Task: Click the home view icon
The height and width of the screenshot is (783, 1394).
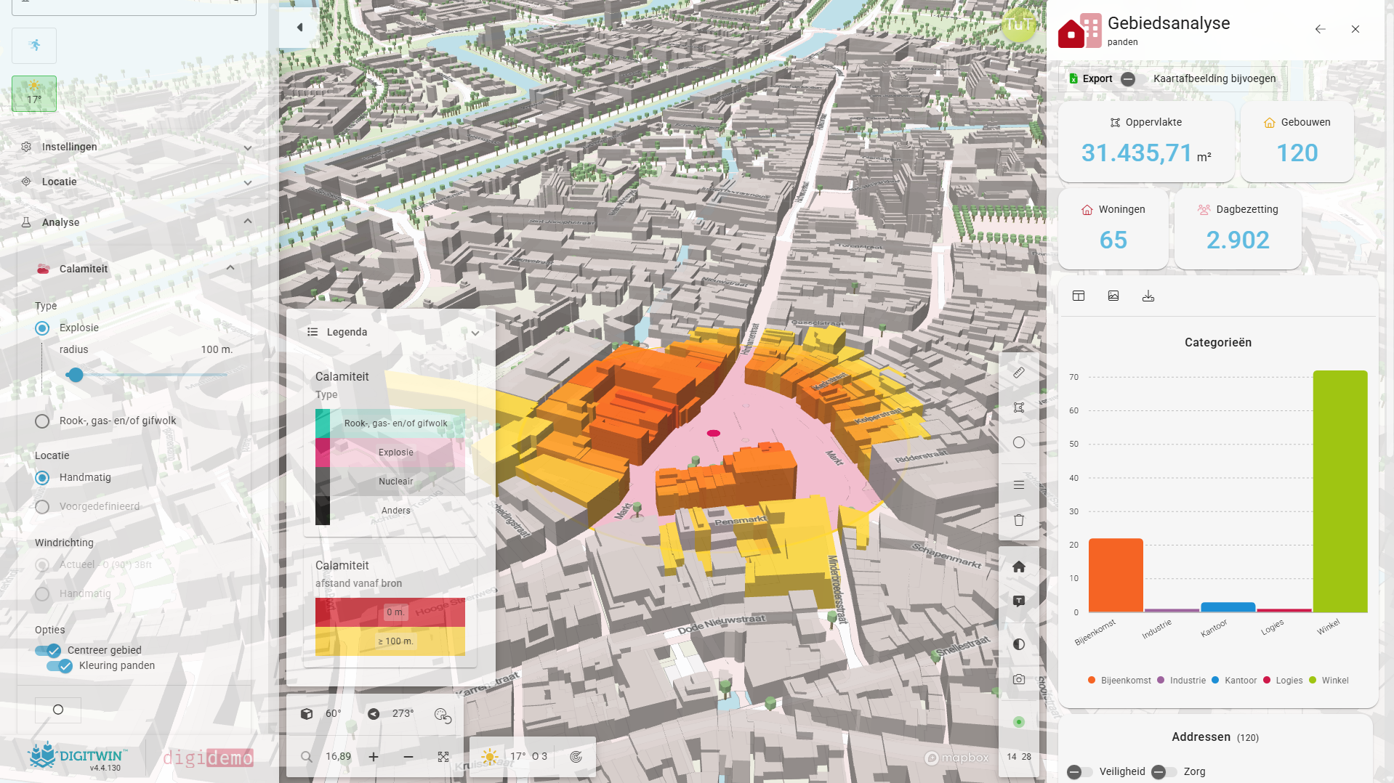Action: tap(1018, 567)
